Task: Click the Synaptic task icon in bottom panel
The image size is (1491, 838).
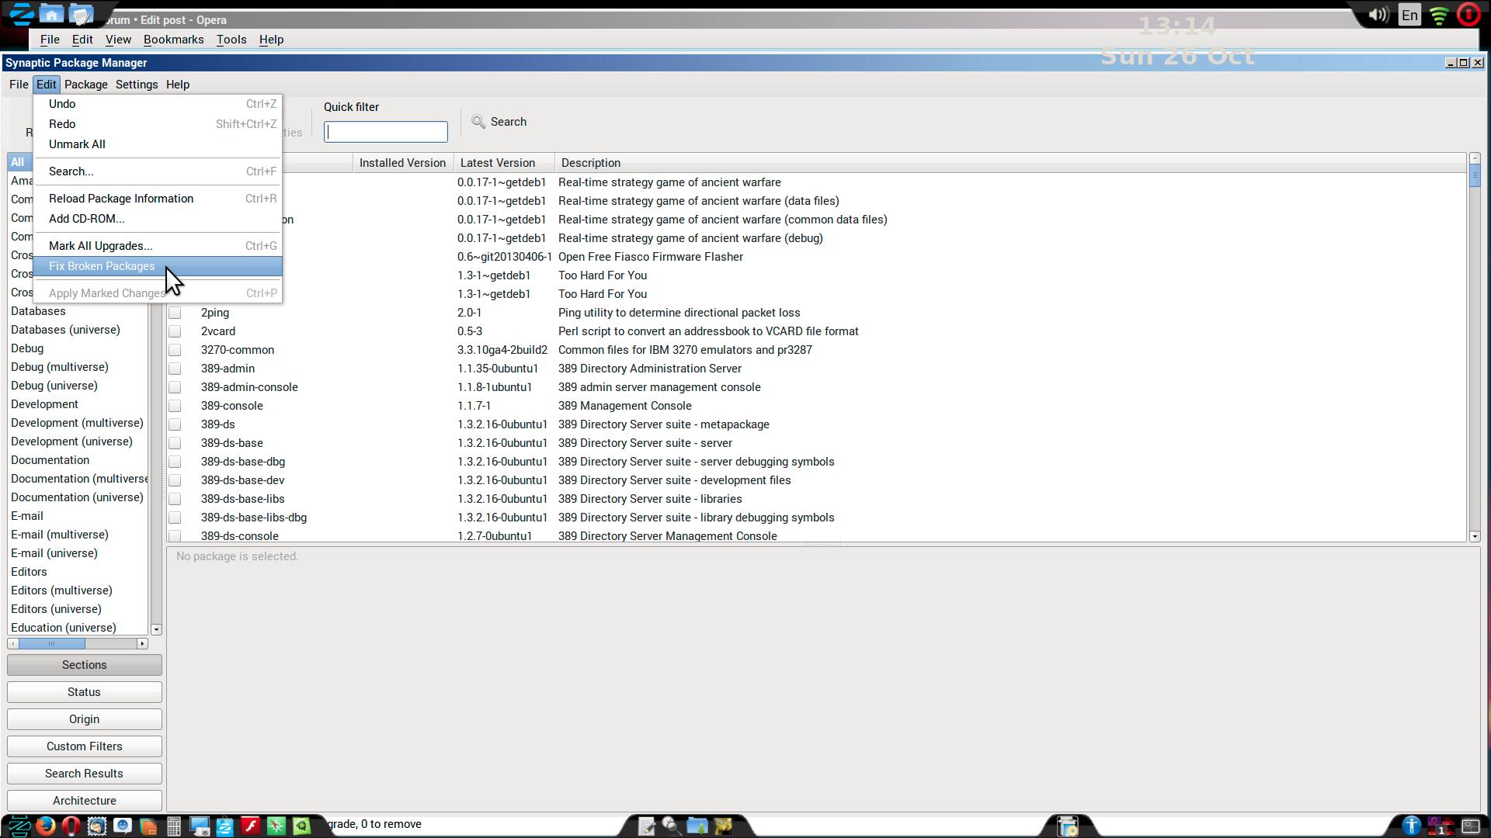Action: [x=1068, y=826]
